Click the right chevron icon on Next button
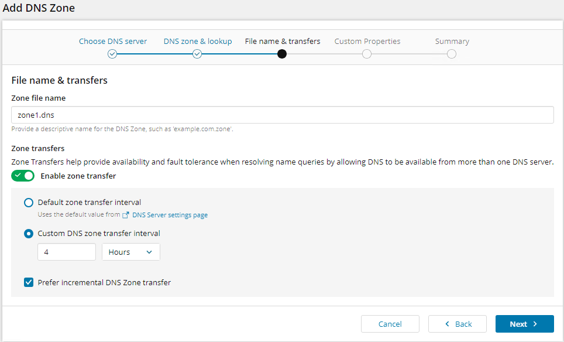Viewport: 564px width, 342px height. tap(535, 324)
